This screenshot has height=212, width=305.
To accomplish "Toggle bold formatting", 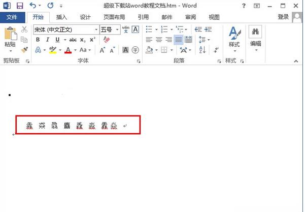I will pyautogui.click(x=38, y=40).
